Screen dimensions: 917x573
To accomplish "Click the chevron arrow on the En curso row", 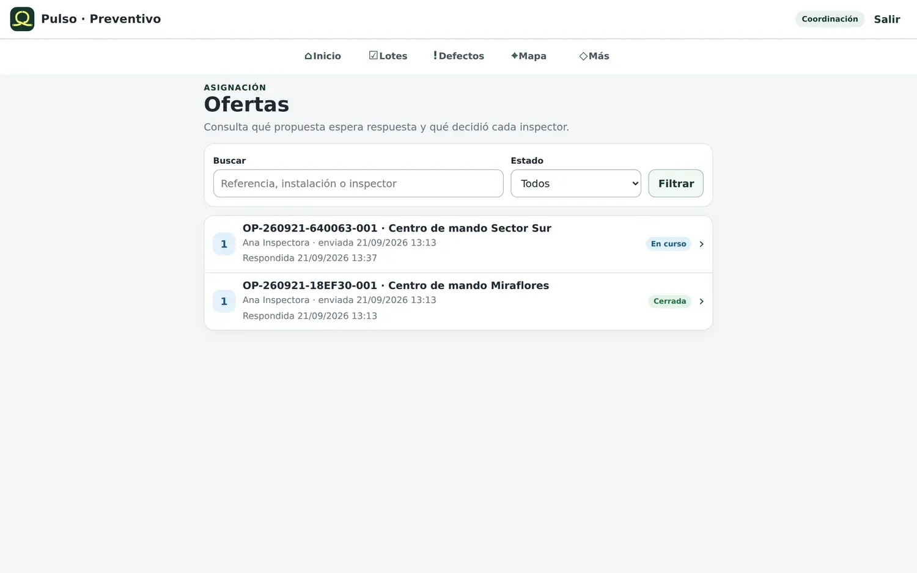I will (x=701, y=244).
